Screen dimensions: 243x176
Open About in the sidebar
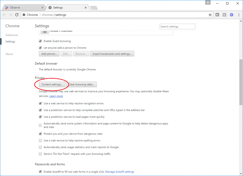point(9,54)
